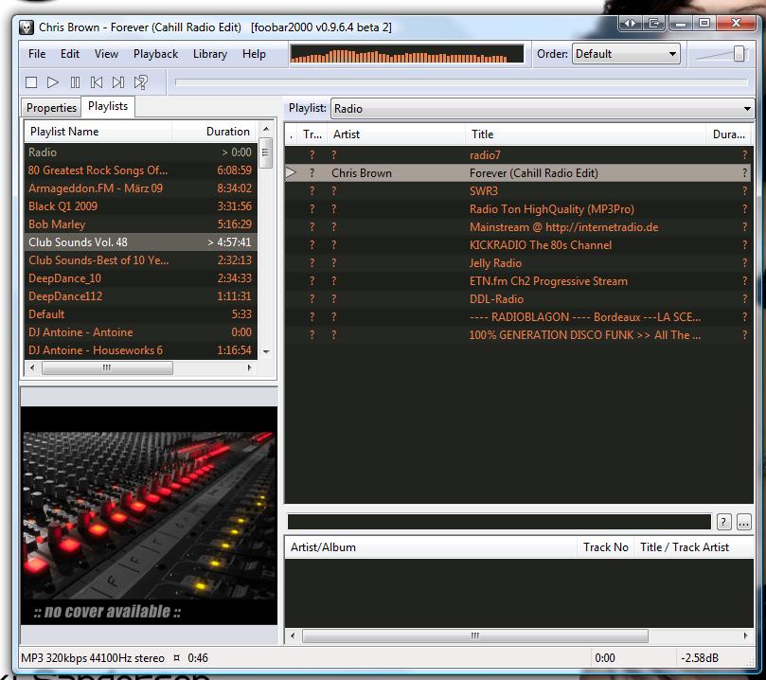Click the Artist column header
Image resolution: width=766 pixels, height=680 pixels.
[396, 134]
